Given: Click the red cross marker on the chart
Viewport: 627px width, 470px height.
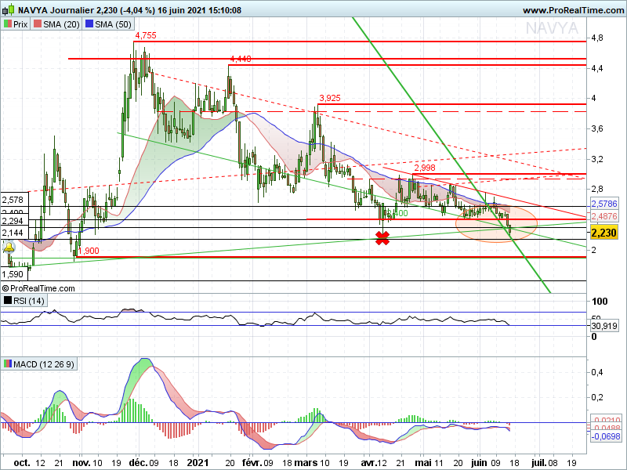Looking at the screenshot, I should [x=382, y=238].
